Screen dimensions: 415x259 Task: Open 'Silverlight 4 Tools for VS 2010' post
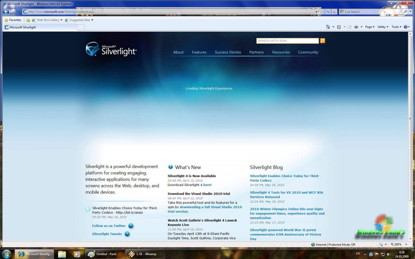286,195
